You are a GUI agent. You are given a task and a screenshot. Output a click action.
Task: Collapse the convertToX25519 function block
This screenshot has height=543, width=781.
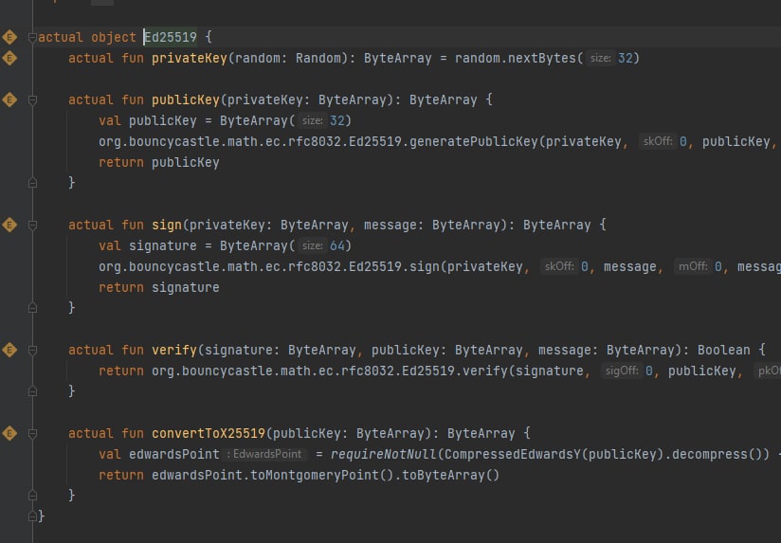pos(32,434)
